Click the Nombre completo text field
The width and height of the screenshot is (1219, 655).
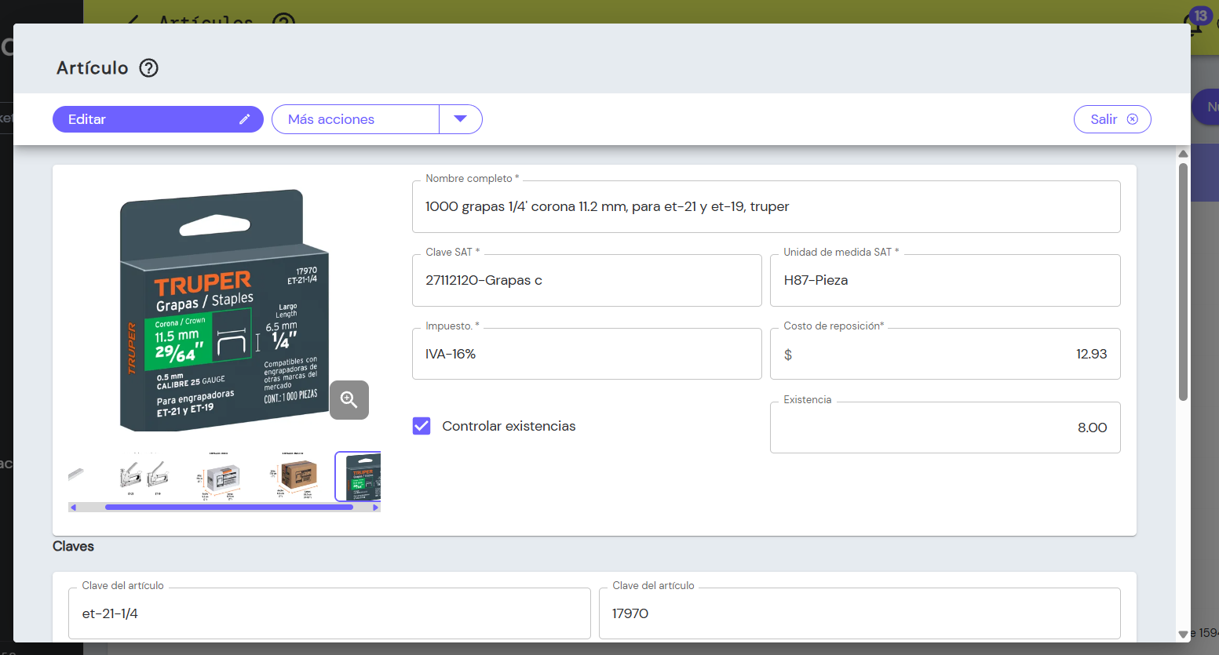[x=766, y=206]
